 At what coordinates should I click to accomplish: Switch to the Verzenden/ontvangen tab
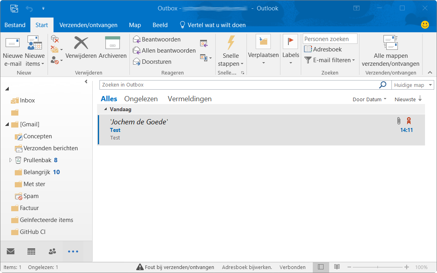pos(88,25)
